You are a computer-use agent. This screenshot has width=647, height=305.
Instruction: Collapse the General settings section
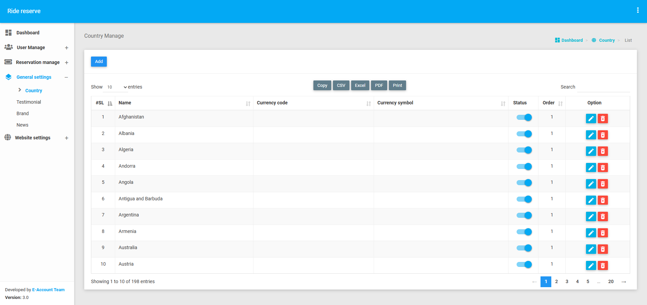tap(66, 77)
